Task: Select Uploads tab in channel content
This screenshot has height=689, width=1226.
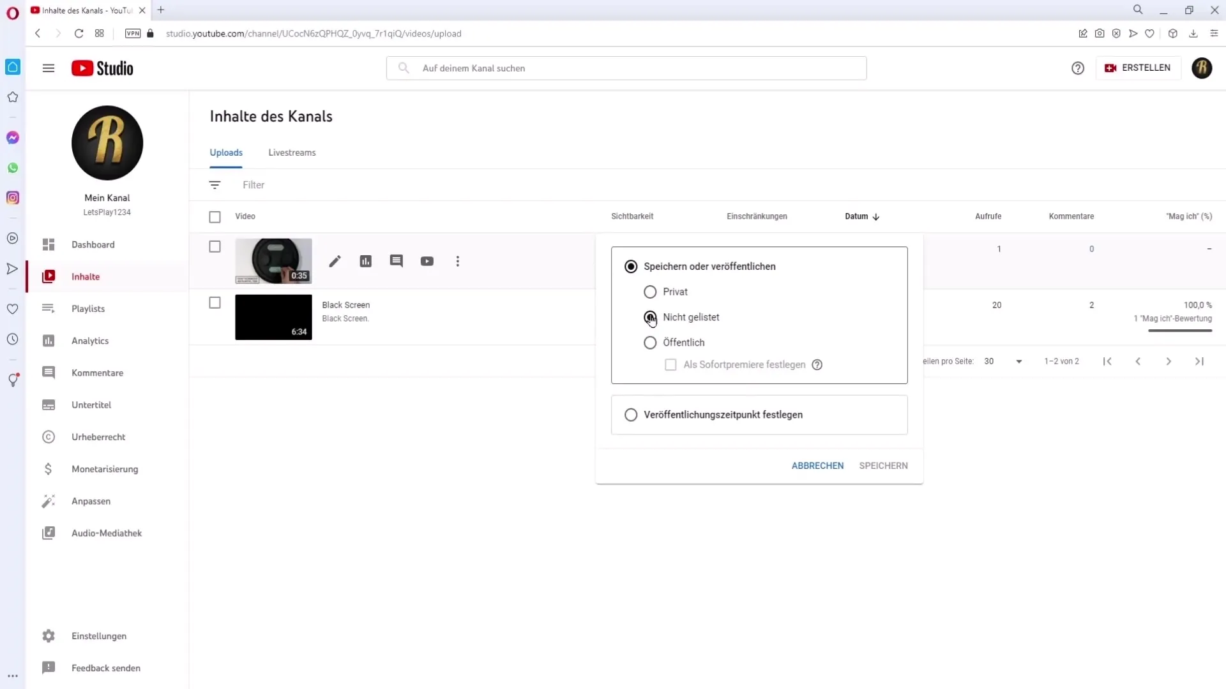Action: (225, 152)
